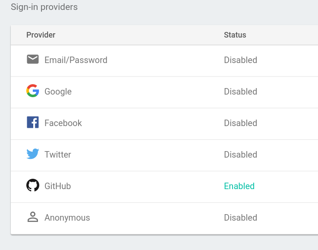Click the Provider column header
This screenshot has height=250, width=318.
(41, 35)
